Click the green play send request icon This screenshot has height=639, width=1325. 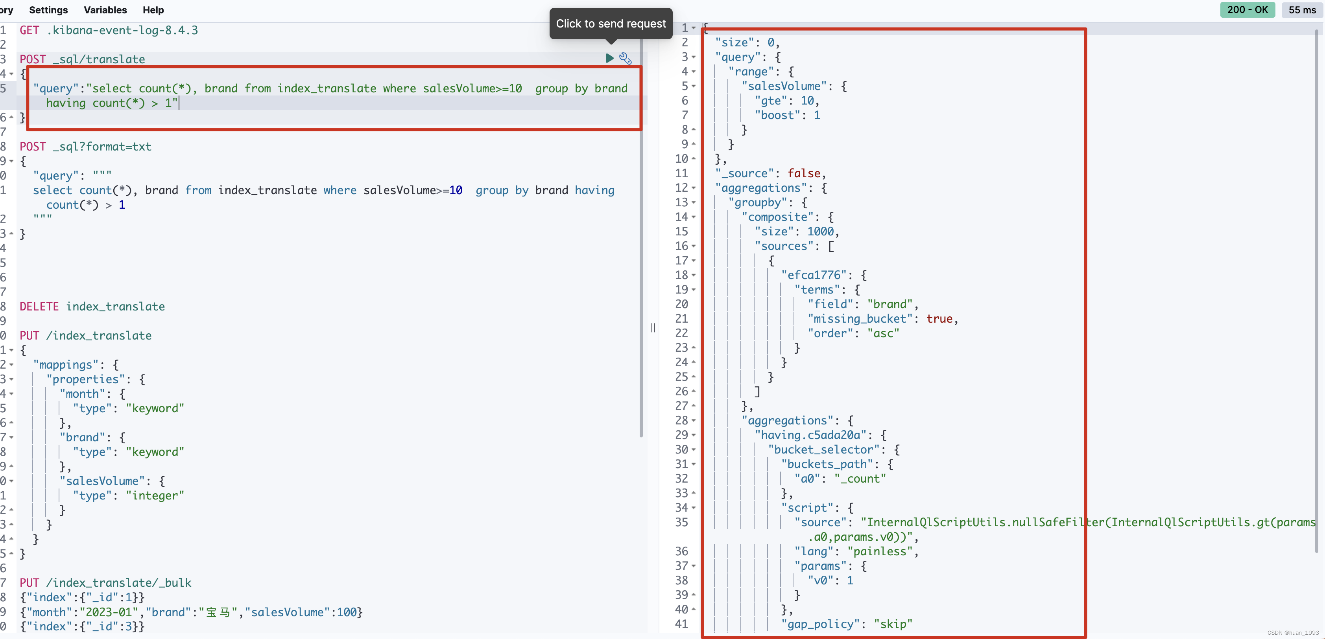[609, 58]
